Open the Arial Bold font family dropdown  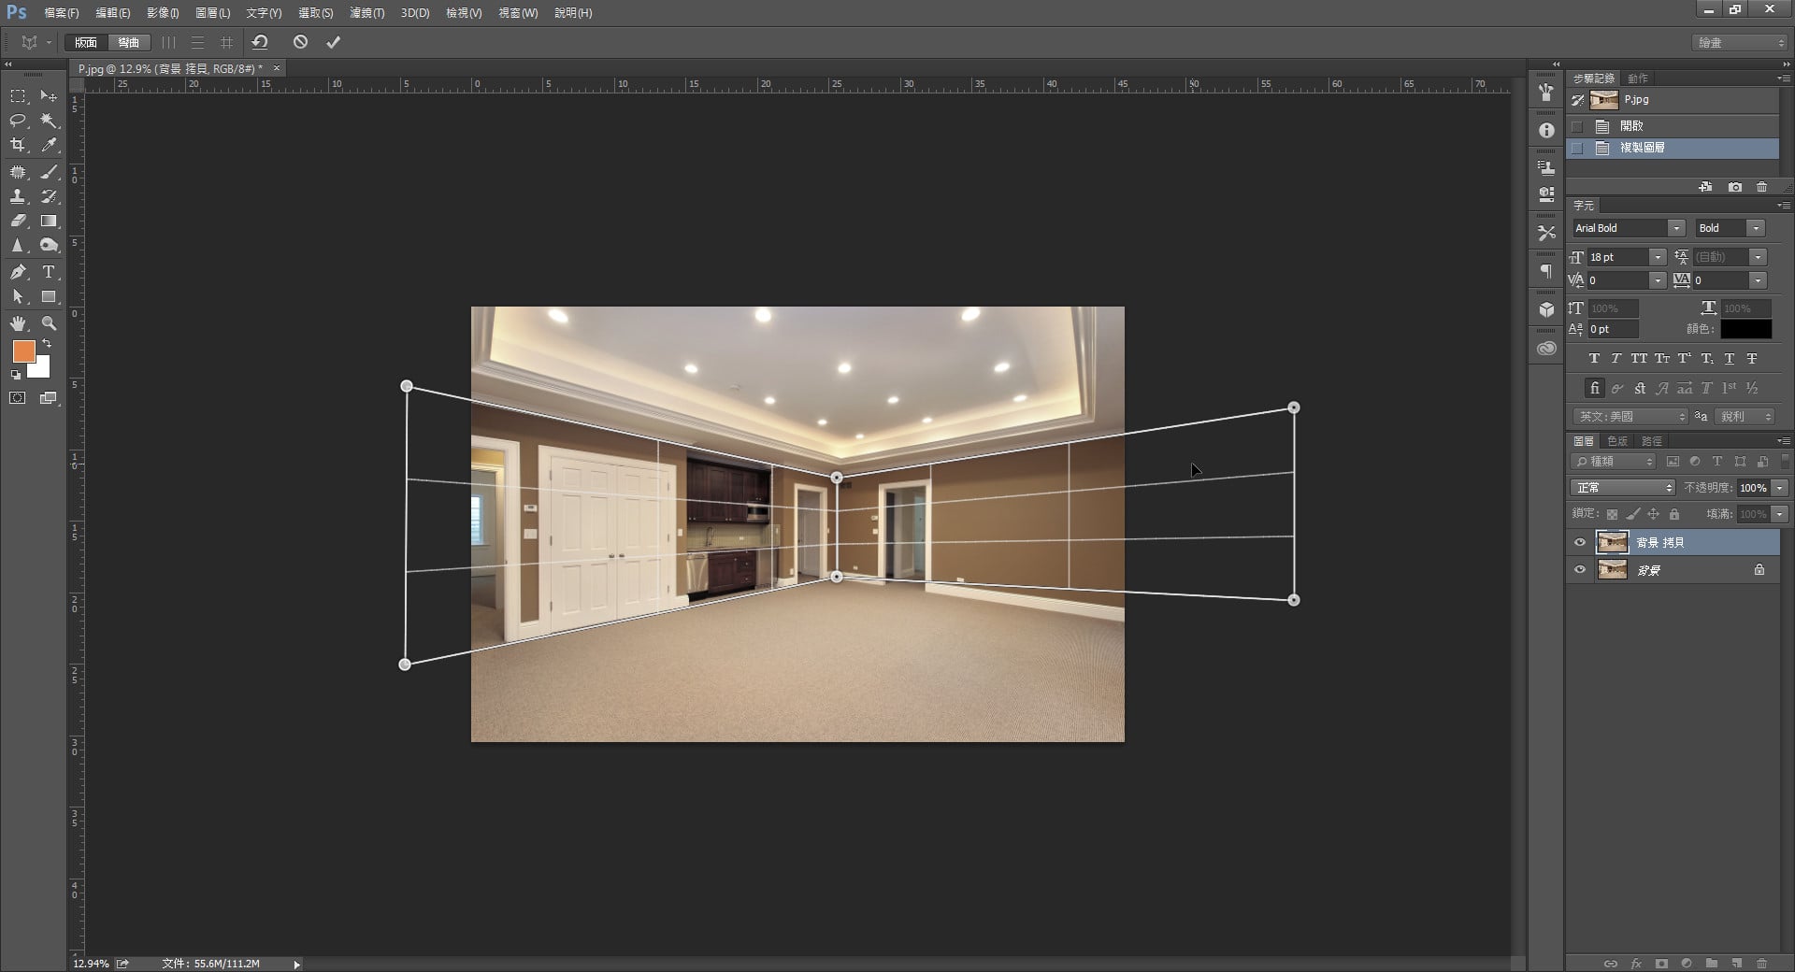[1676, 228]
